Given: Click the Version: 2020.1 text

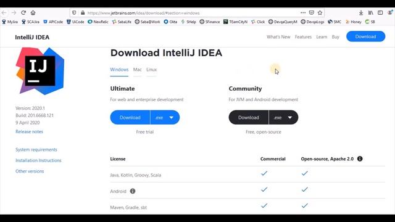Looking at the screenshot, I should click(30, 109).
